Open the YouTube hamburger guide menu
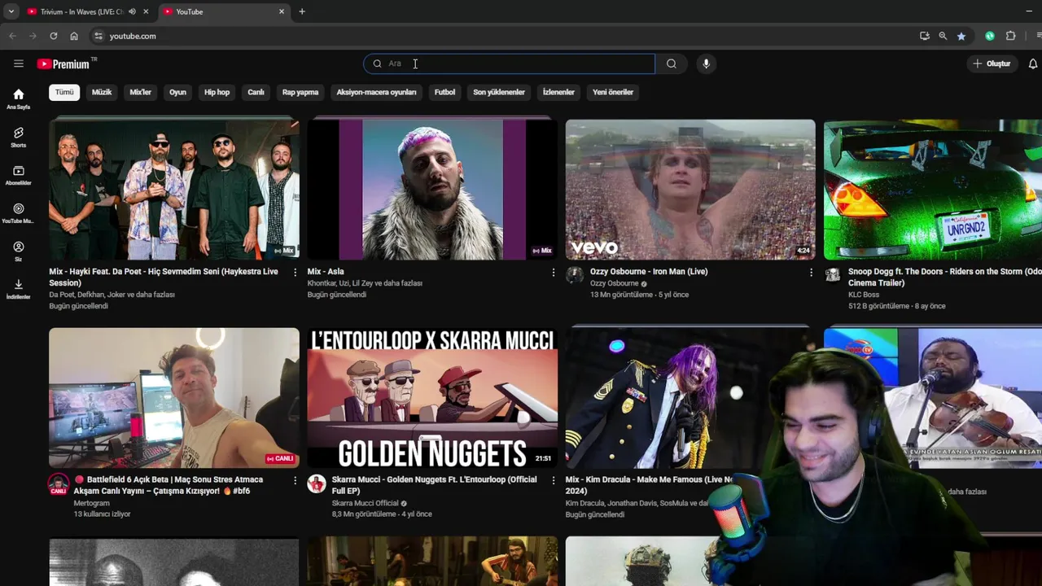This screenshot has height=586, width=1042. pos(18,63)
